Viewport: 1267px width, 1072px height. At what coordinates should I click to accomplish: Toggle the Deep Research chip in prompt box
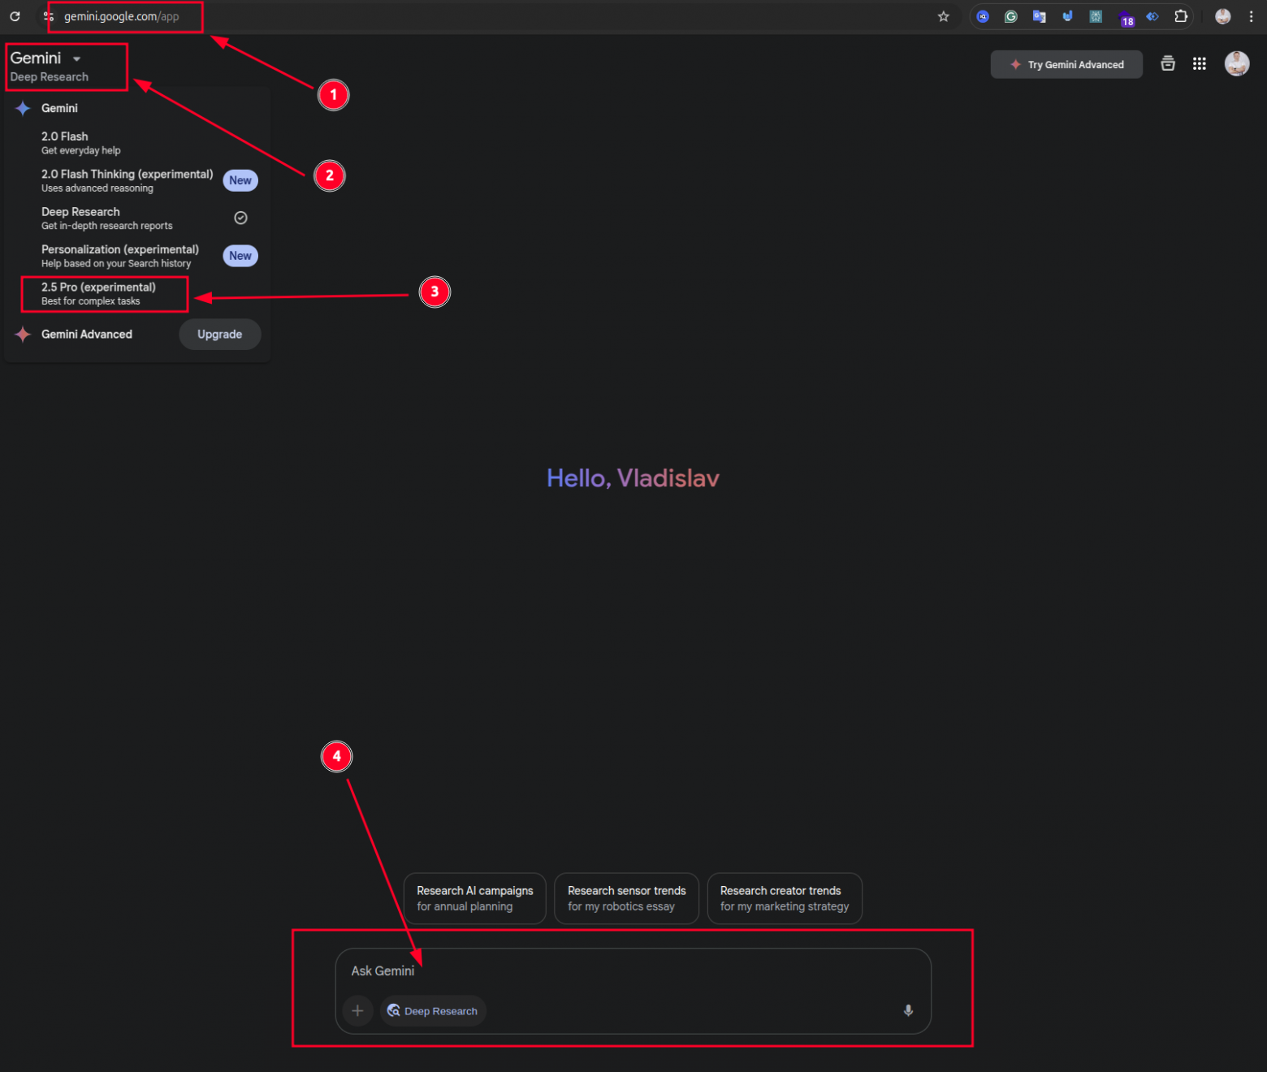433,1011
